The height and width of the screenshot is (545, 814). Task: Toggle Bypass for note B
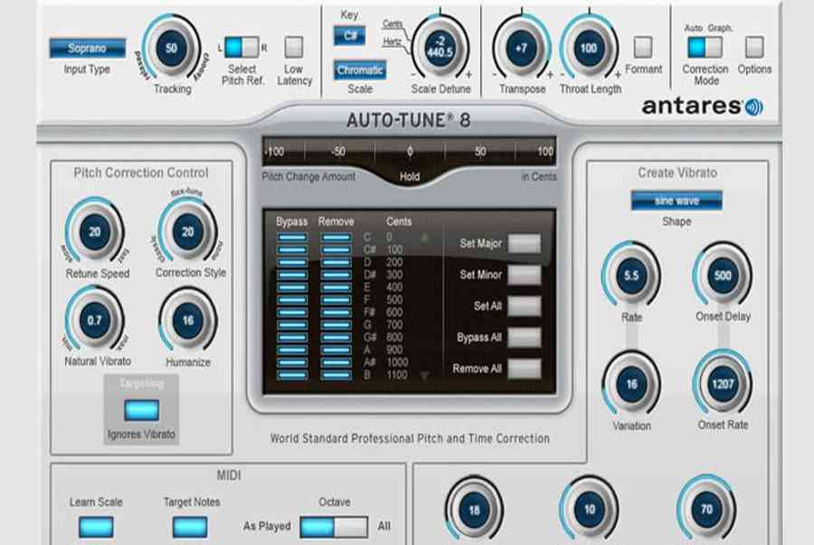pyautogui.click(x=292, y=375)
